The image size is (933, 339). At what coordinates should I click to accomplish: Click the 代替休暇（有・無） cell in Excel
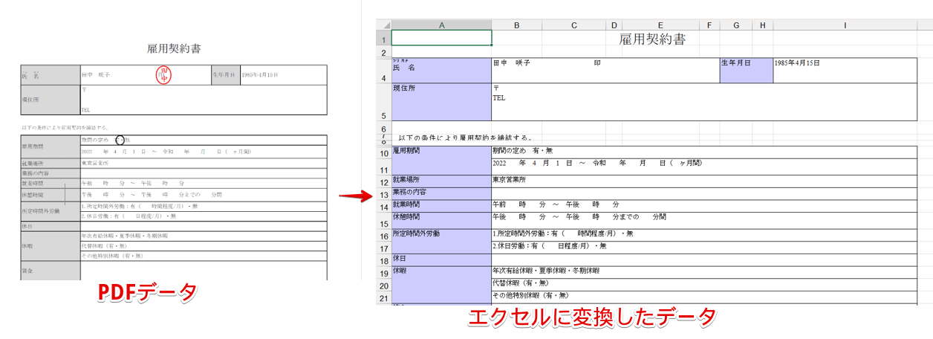[x=703, y=285]
